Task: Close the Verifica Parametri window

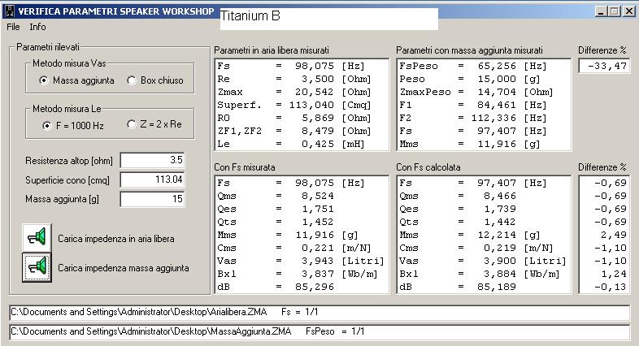Action: (x=628, y=11)
